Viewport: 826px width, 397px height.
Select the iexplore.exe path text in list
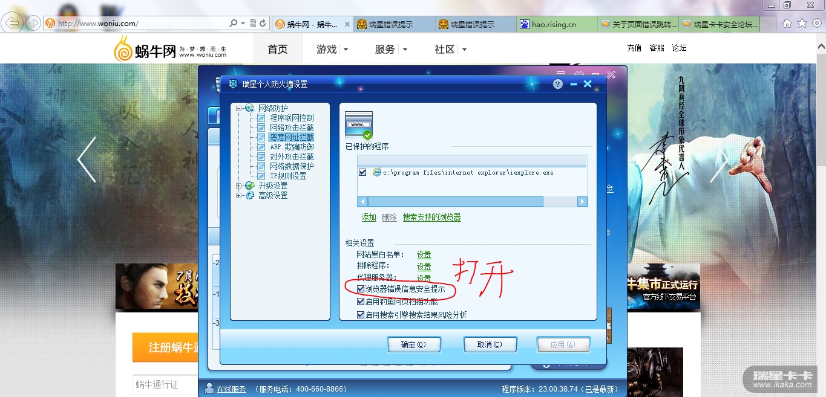point(468,172)
